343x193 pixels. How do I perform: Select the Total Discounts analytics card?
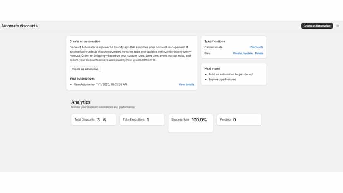click(x=94, y=120)
